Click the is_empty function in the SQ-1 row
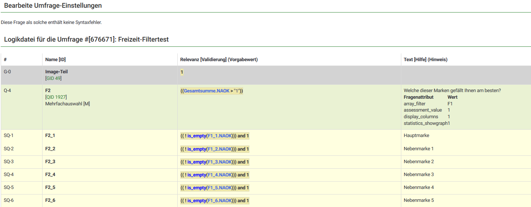This screenshot has width=531, height=207. pos(197,136)
